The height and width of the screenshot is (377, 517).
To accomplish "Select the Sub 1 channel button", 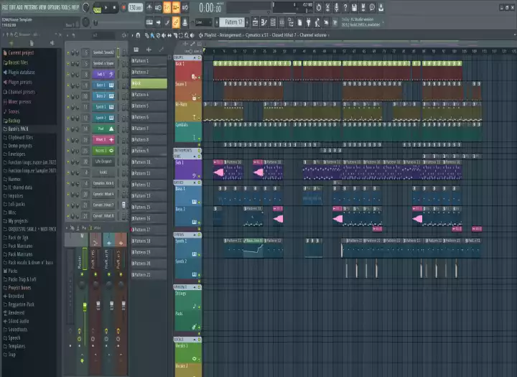I will pos(103,75).
